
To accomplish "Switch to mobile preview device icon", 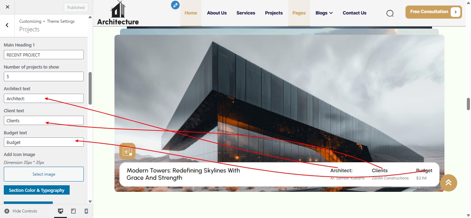I will [86, 211].
